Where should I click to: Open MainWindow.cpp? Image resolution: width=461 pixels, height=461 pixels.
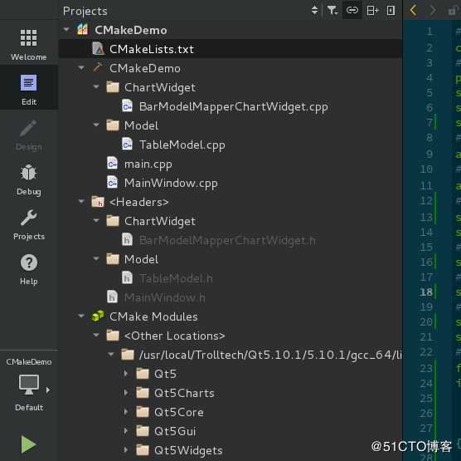(171, 184)
